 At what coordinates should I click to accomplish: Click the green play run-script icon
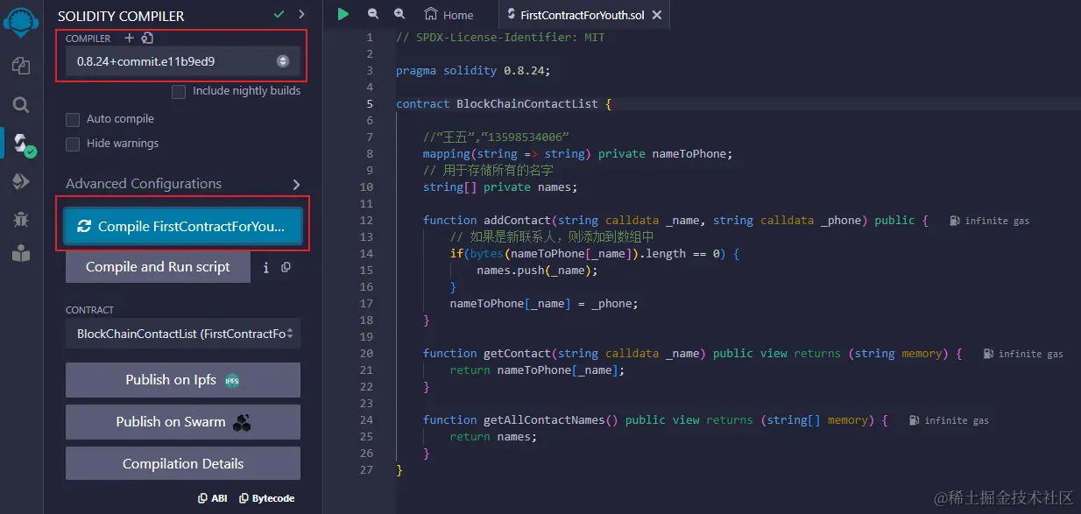(343, 14)
